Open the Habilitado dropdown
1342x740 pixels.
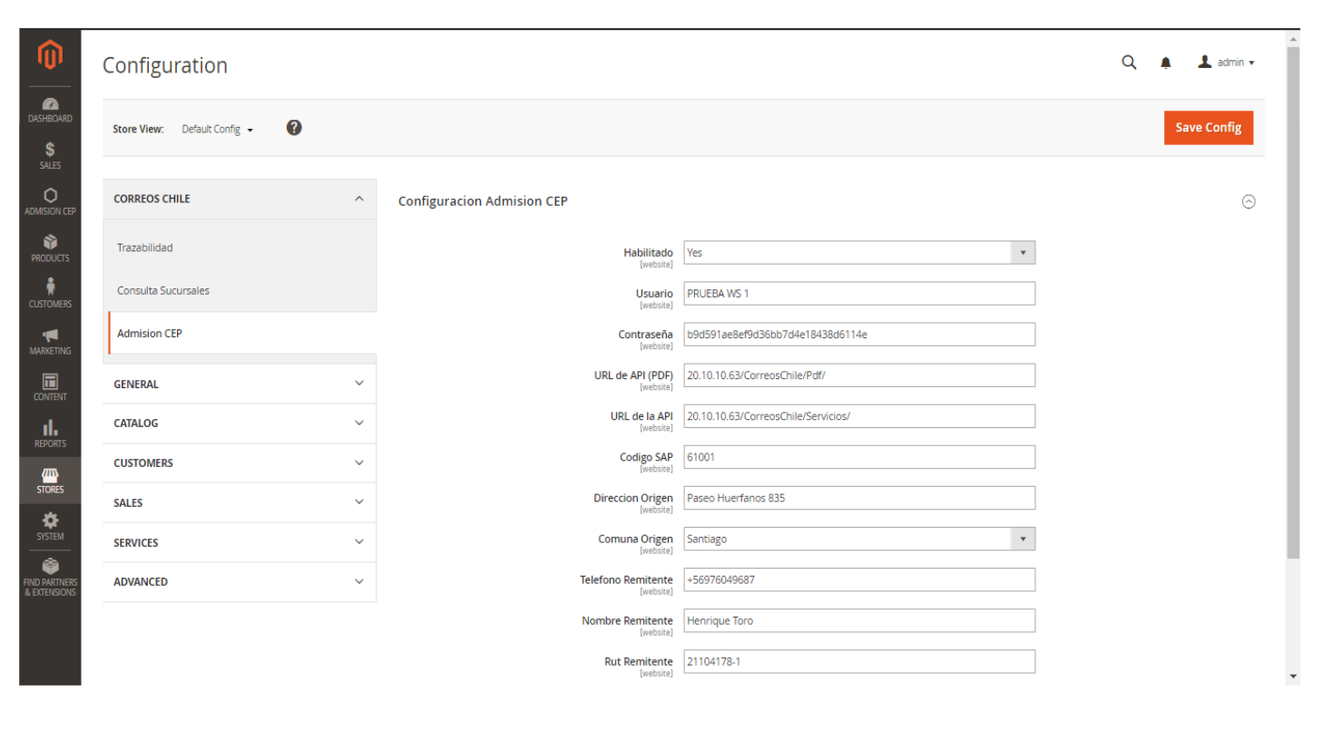point(859,253)
